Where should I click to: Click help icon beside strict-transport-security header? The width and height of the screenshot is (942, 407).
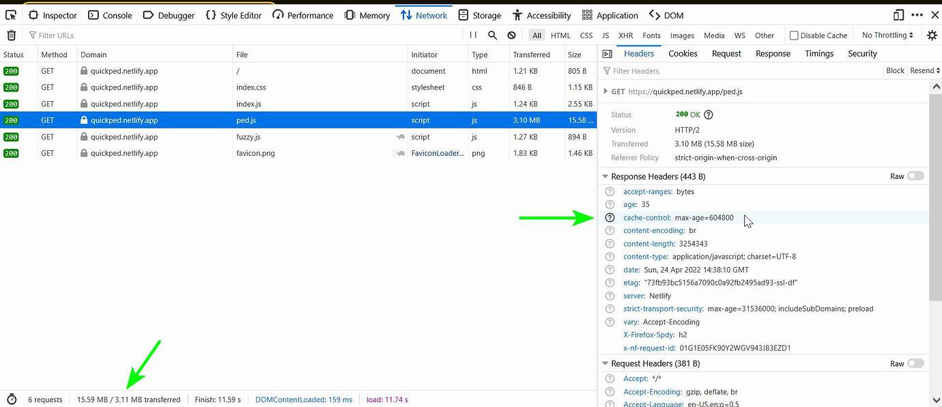click(610, 309)
